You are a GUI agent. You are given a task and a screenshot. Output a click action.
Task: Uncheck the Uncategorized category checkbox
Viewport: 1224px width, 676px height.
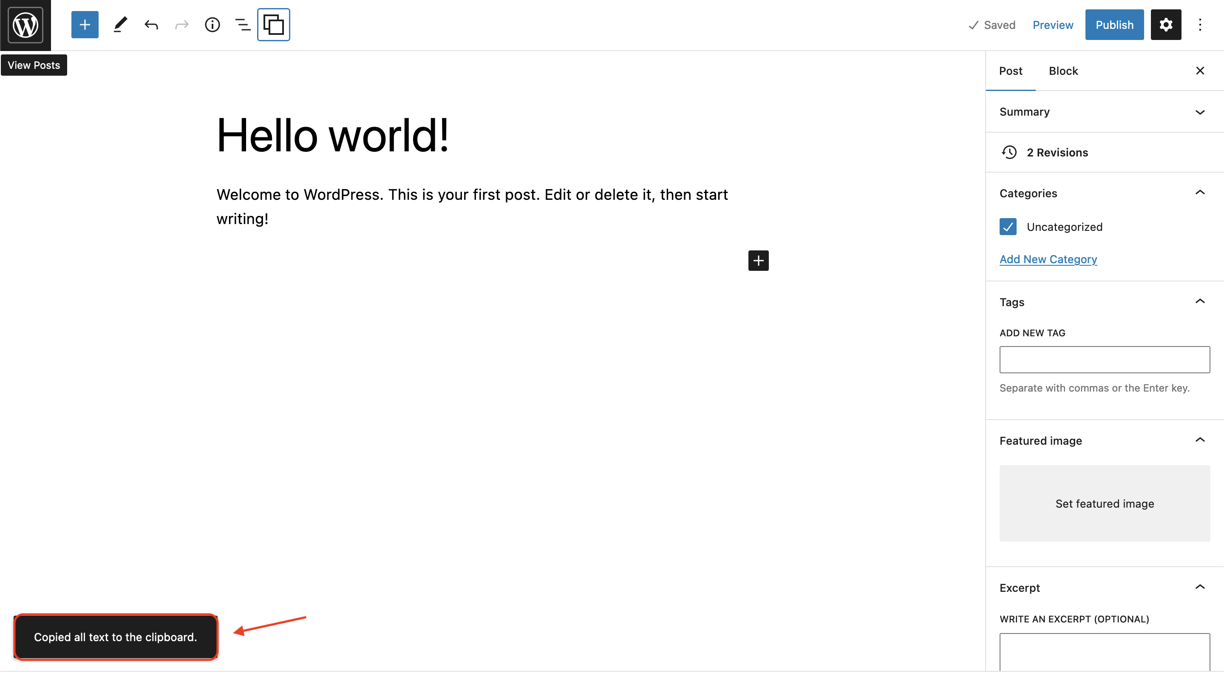pos(1008,227)
